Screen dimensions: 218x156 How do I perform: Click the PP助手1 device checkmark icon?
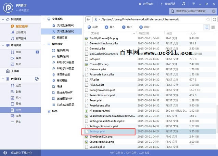click(x=37, y=79)
